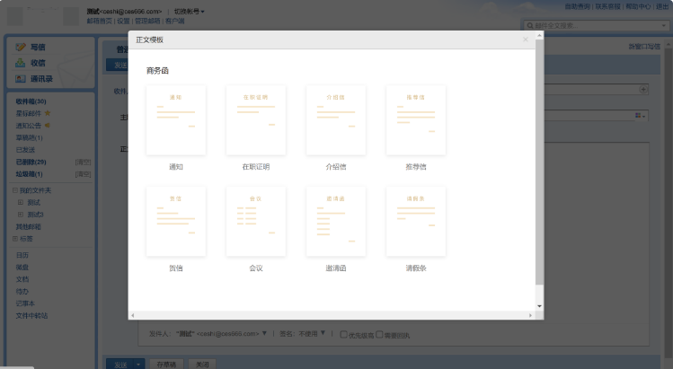
Task: Pick the 介绍信 template icon
Action: coord(335,120)
